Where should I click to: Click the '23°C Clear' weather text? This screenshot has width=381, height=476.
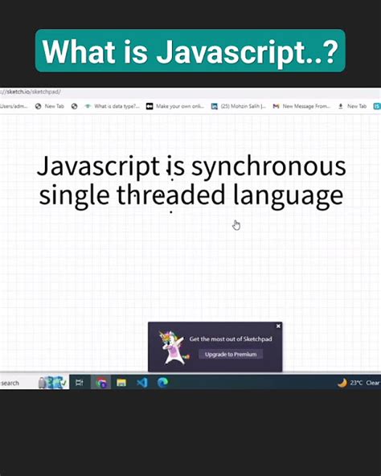365,383
